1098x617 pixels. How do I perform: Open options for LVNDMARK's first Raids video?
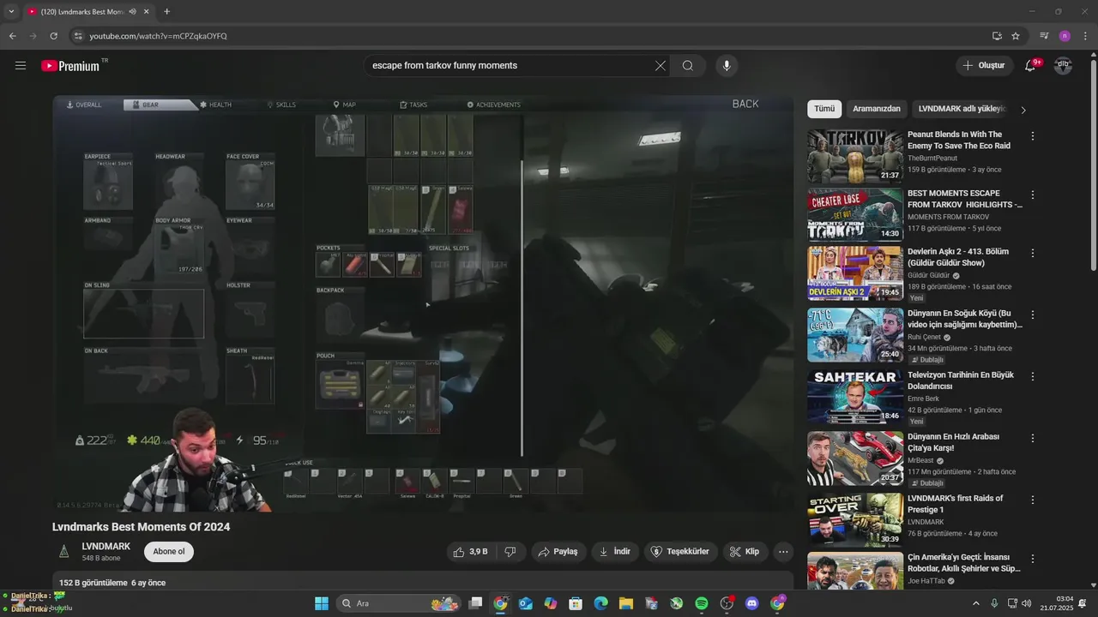(x=1033, y=500)
